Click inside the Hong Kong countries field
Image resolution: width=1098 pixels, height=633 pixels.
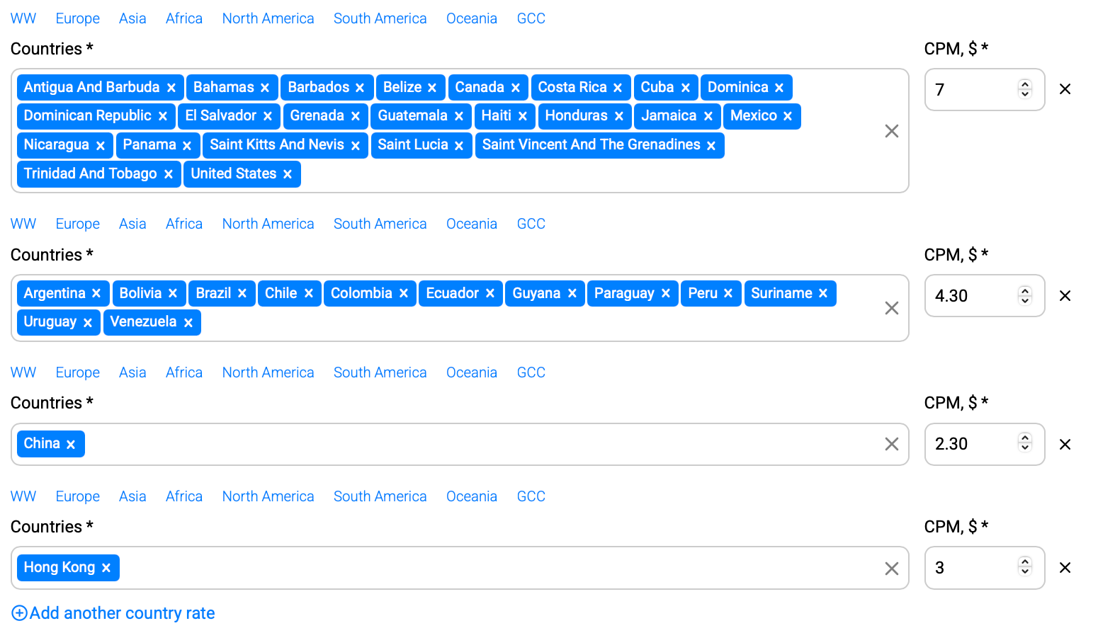496,568
